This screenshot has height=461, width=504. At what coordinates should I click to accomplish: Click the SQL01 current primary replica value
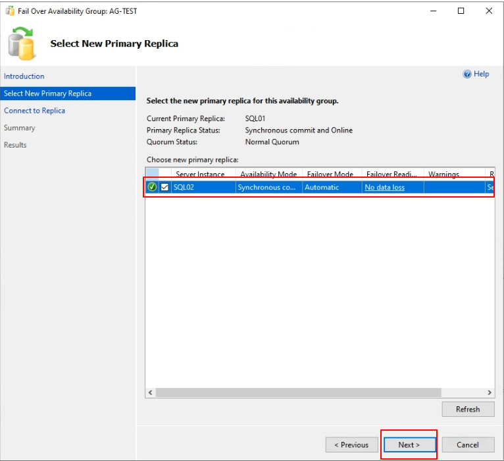255,119
